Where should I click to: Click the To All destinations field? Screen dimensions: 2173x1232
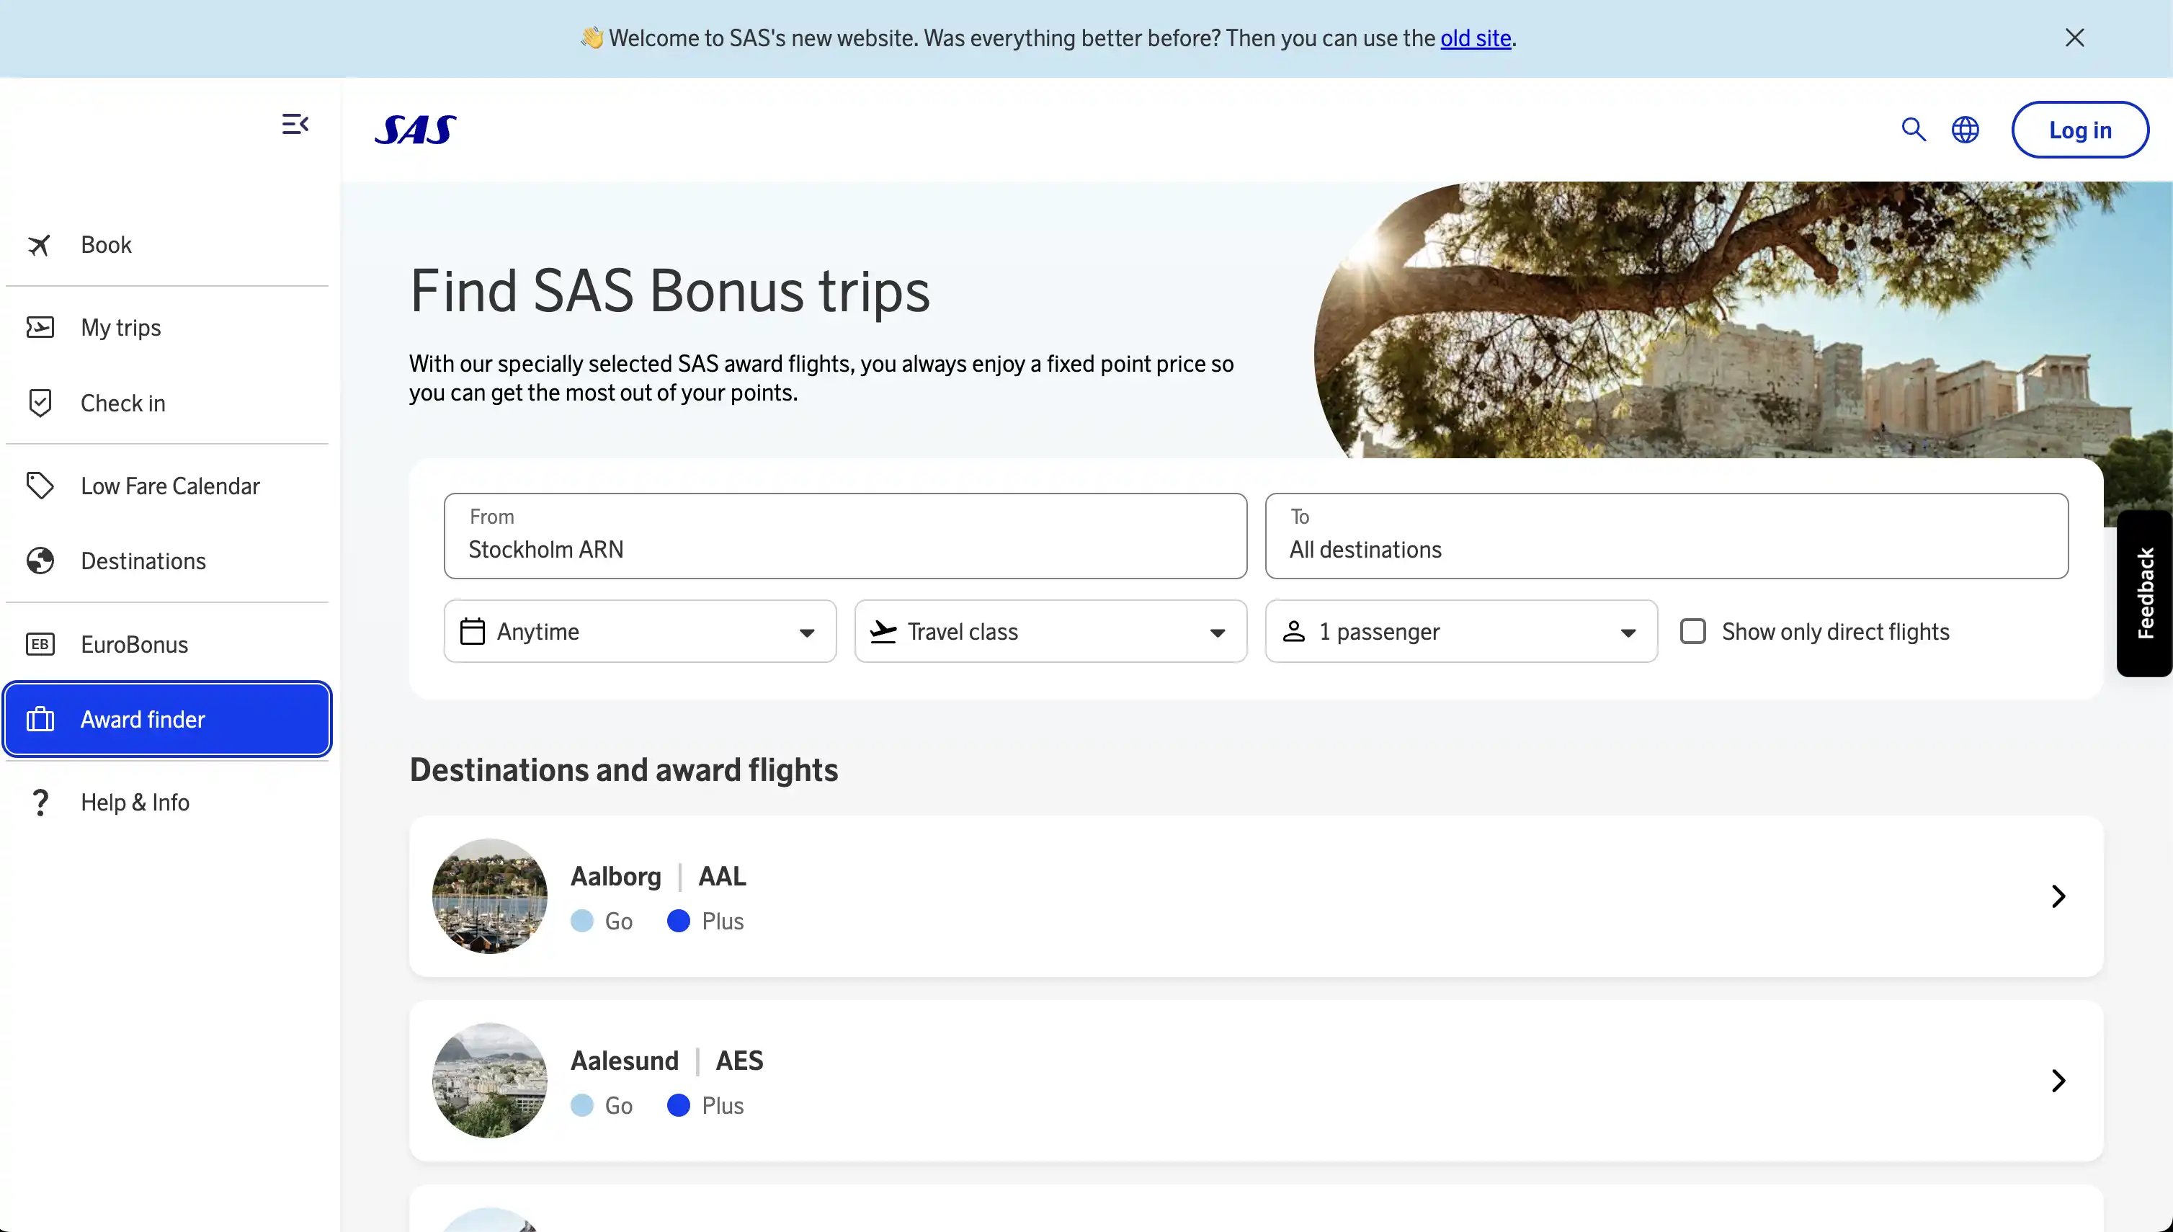click(1666, 535)
